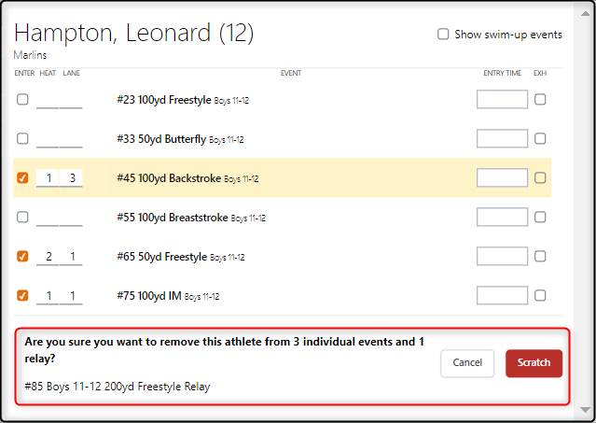Image resolution: width=596 pixels, height=423 pixels.
Task: Click the ENTRY TIME column header
Action: point(502,73)
